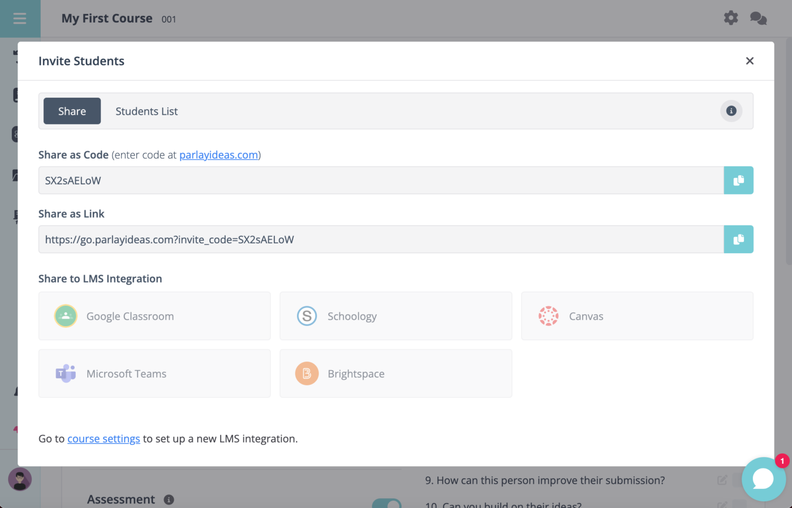Image resolution: width=792 pixels, height=508 pixels.
Task: Share to Google Classroom
Action: [x=154, y=316]
